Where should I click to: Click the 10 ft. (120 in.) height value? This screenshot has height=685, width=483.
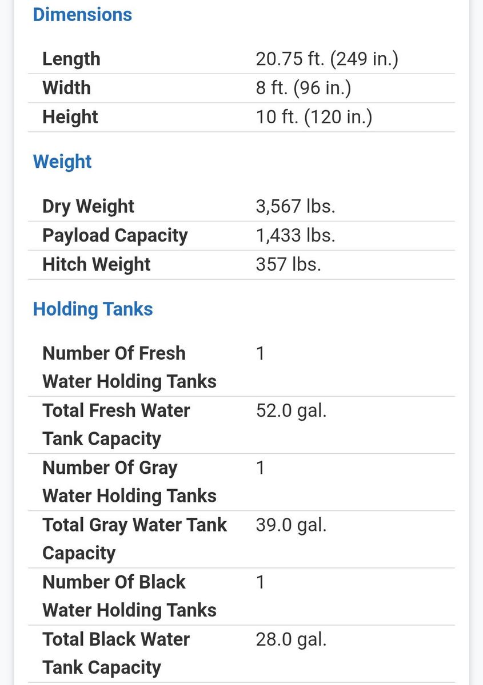click(314, 117)
